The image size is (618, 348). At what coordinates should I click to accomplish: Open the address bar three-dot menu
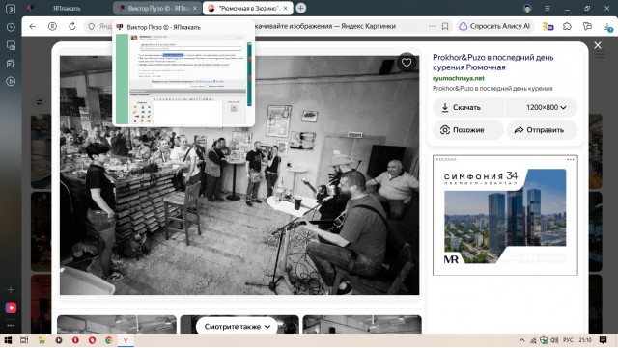433,26
